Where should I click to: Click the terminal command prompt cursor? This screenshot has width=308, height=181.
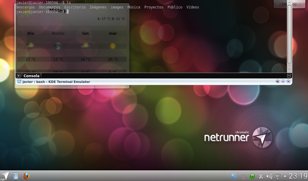pos(68,12)
